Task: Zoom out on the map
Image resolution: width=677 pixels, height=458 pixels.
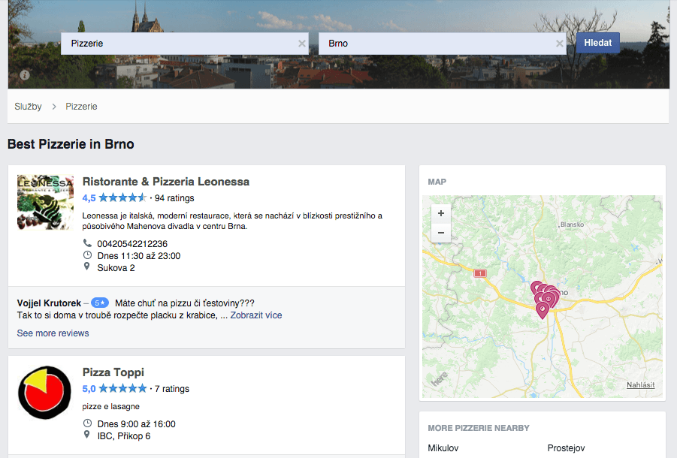Action: click(x=441, y=233)
